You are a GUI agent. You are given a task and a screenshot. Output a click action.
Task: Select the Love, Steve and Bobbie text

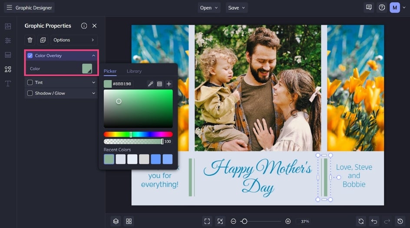354,176
